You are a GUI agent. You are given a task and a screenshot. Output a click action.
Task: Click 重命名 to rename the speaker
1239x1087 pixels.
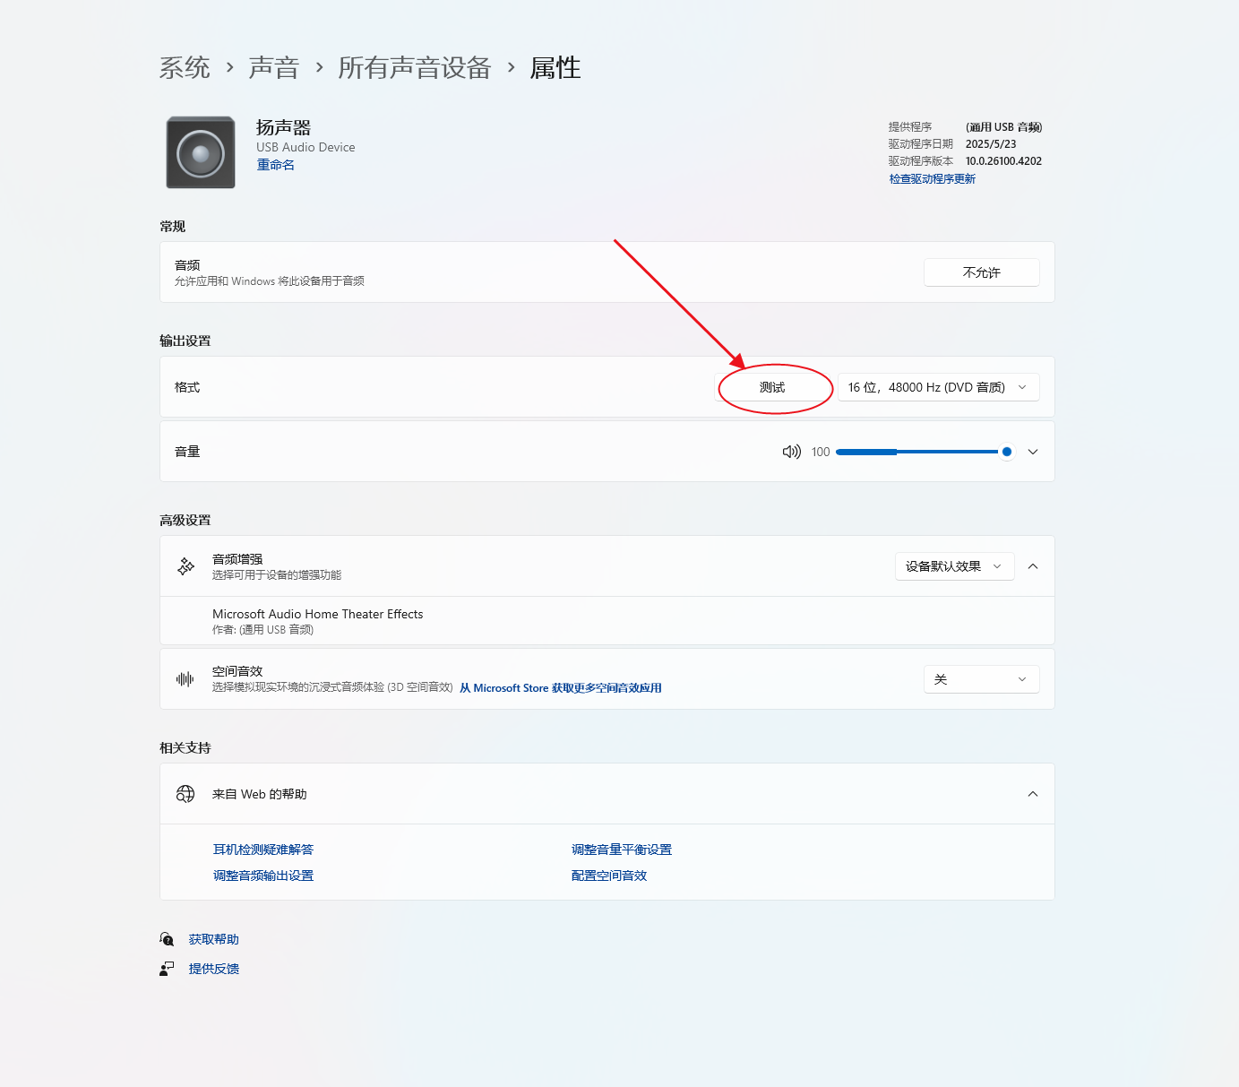point(275,164)
